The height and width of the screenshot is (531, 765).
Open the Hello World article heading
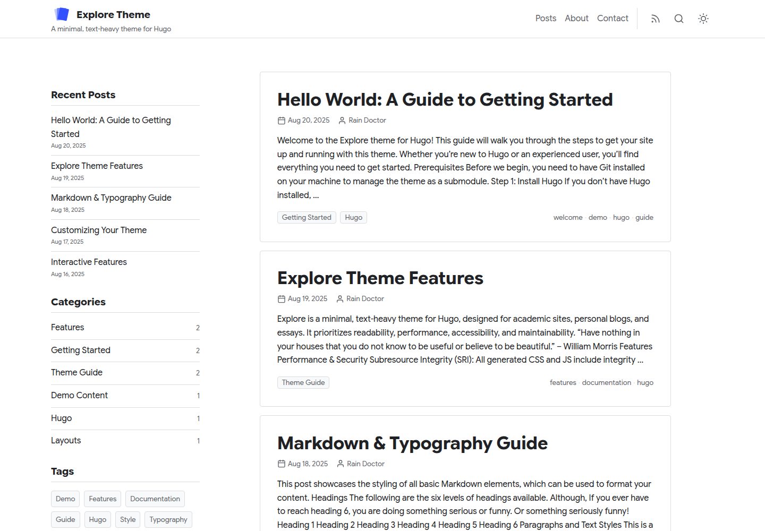(445, 99)
